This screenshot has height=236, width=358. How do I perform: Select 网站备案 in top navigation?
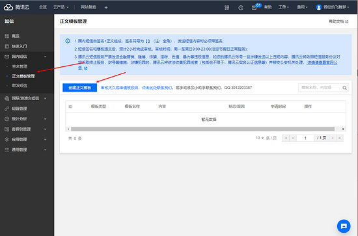pyautogui.click(x=89, y=7)
